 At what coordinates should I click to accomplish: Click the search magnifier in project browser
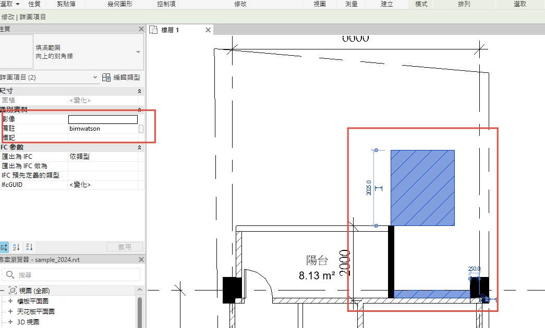tap(9, 275)
